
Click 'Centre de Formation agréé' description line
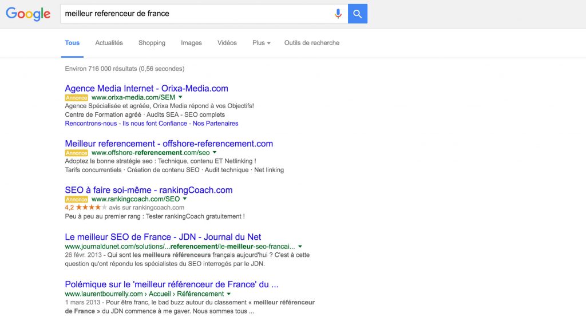[x=145, y=115]
